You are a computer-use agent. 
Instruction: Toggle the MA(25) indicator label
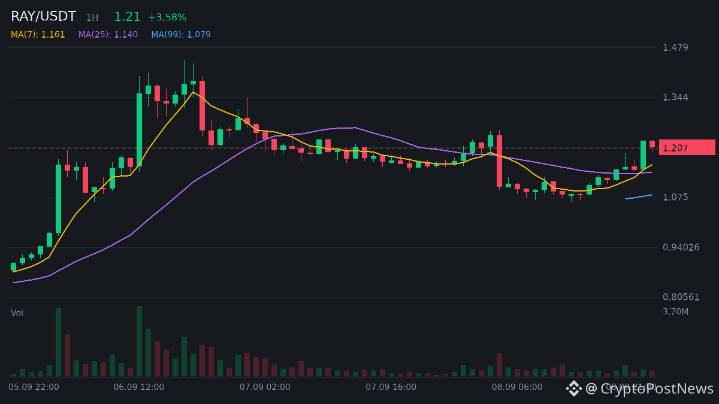pos(108,35)
